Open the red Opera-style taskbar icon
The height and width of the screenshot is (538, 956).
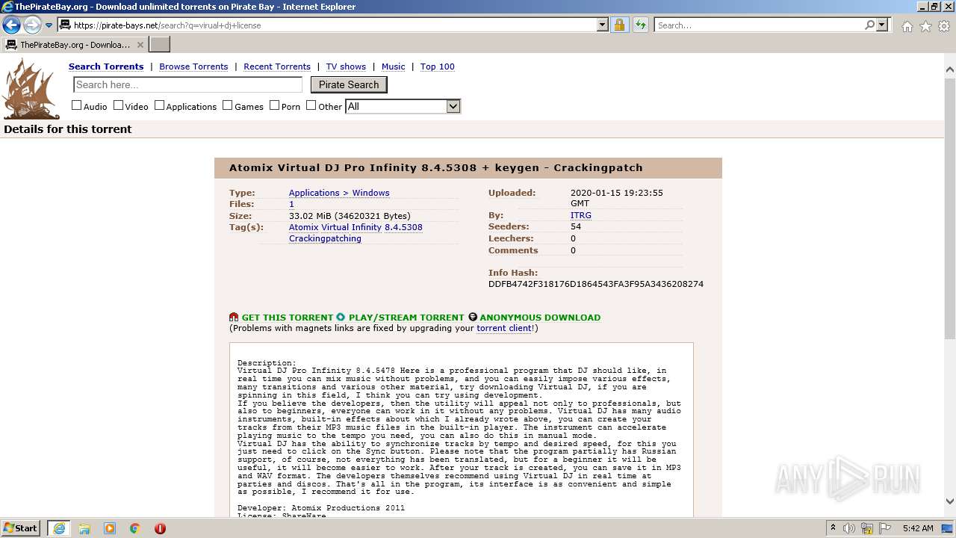pyautogui.click(x=160, y=528)
